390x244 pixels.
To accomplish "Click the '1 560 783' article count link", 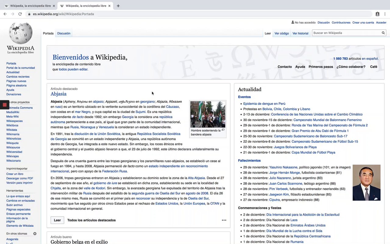I will click(x=340, y=59).
